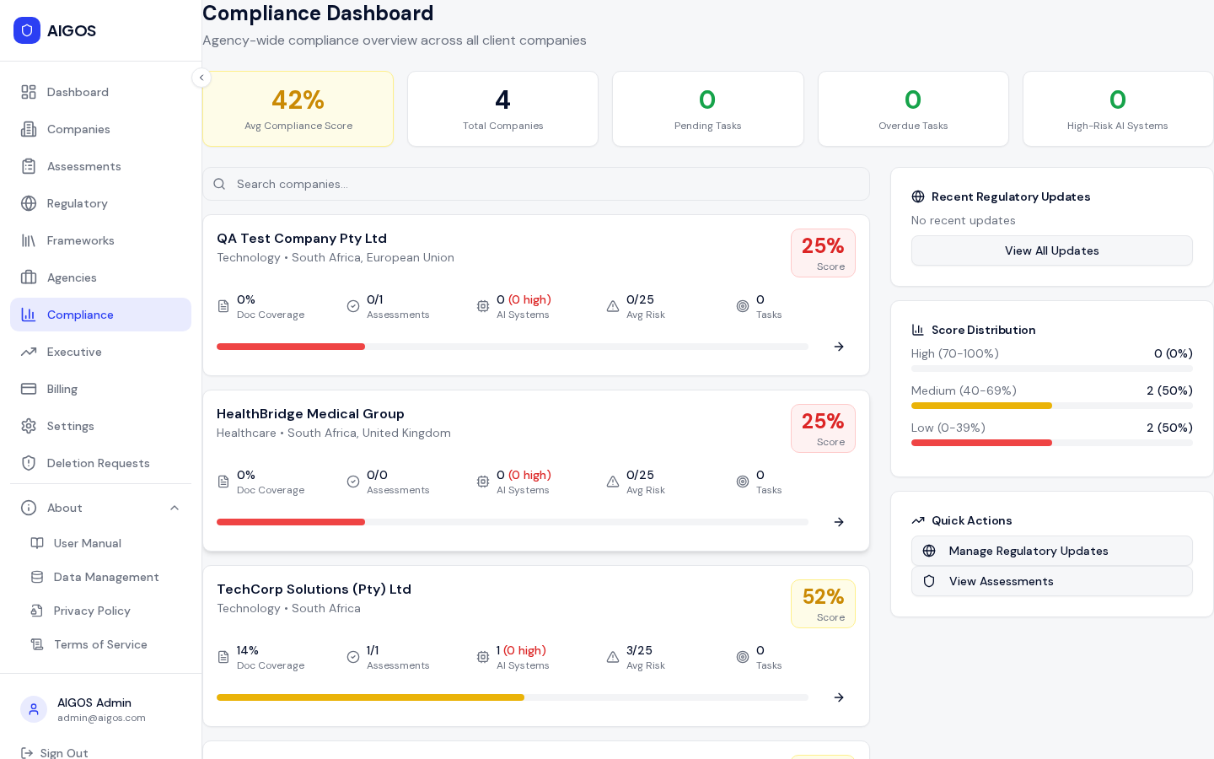Click the Data Management database icon
The height and width of the screenshot is (759, 1214).
(37, 577)
